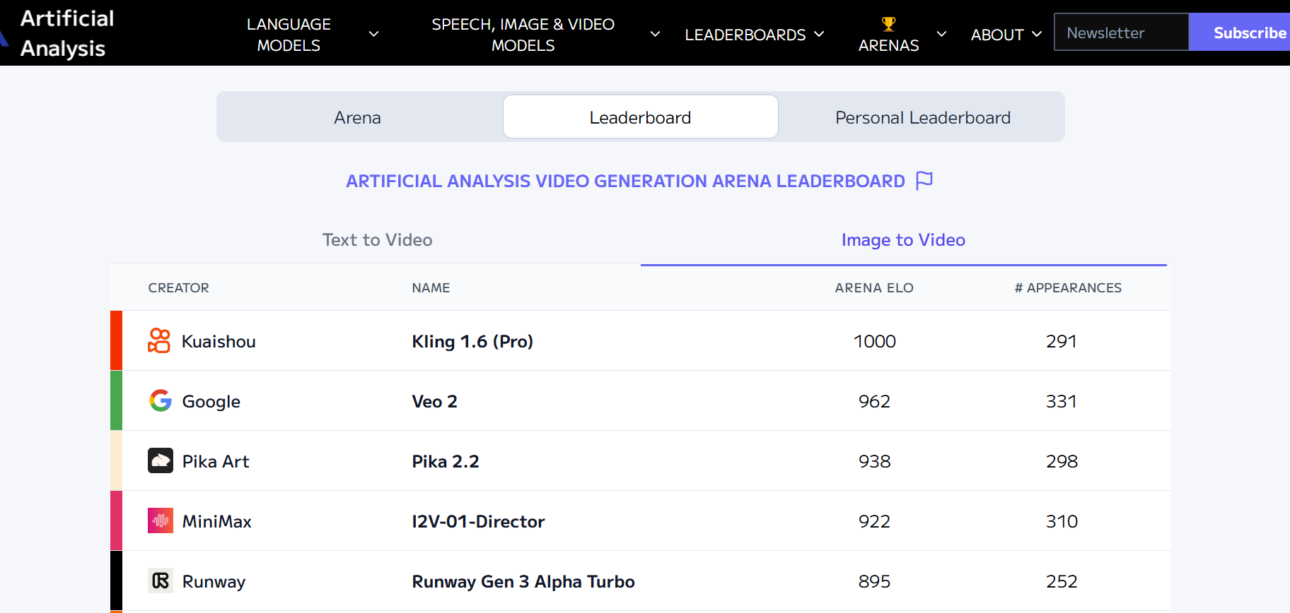
Task: Select the Leaderboard view toggle
Action: tap(640, 117)
